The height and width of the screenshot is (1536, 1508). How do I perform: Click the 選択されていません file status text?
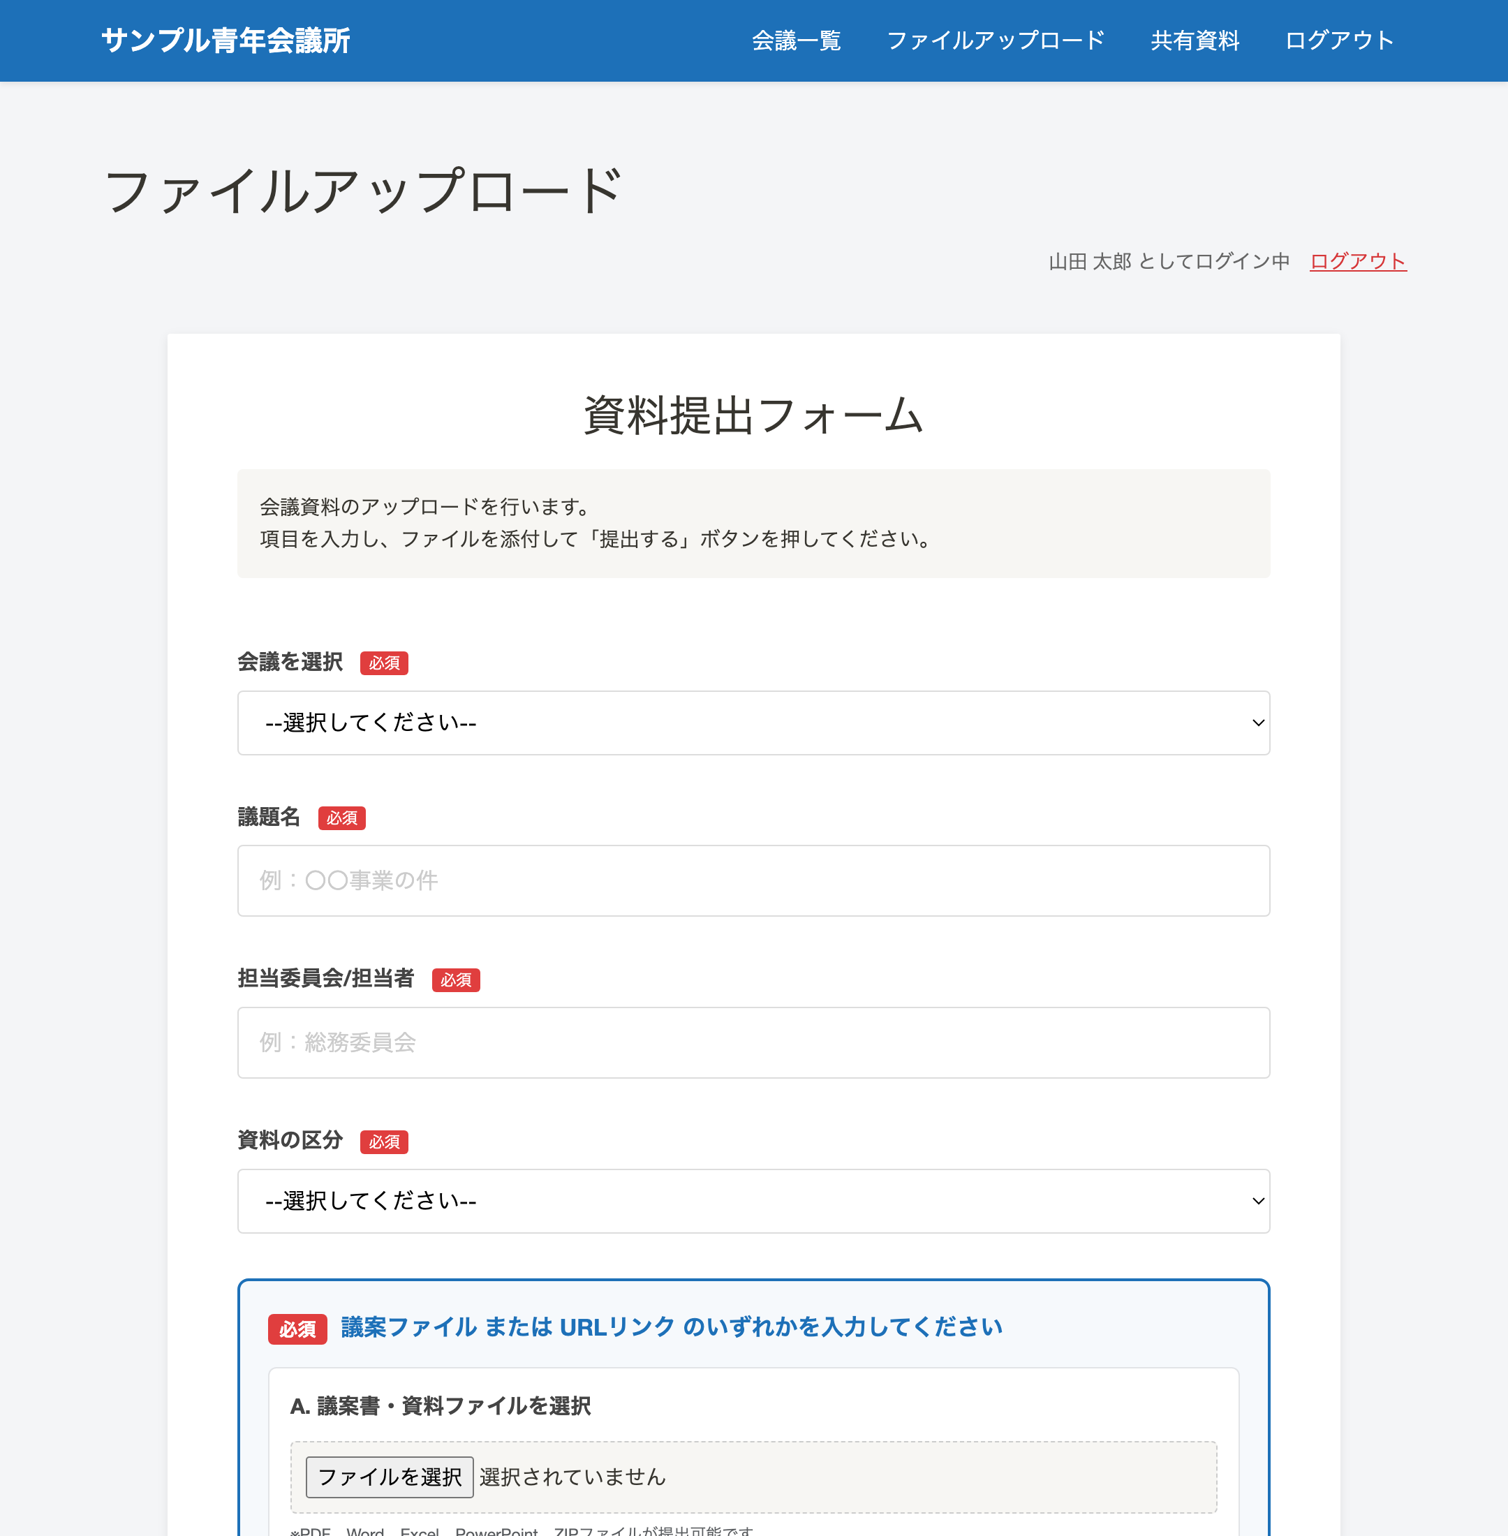[572, 1477]
